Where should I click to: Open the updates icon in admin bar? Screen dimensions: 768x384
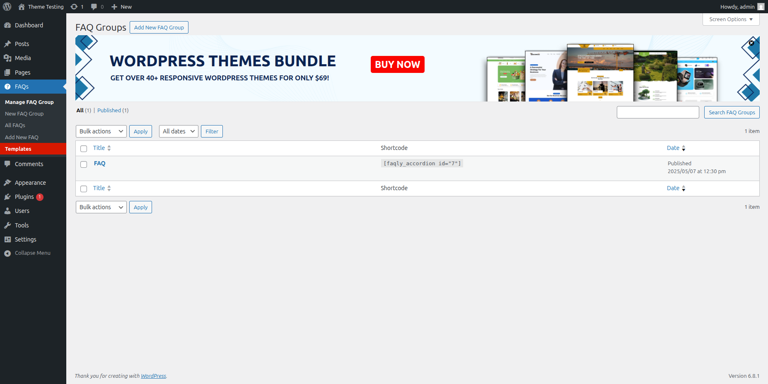pos(74,7)
